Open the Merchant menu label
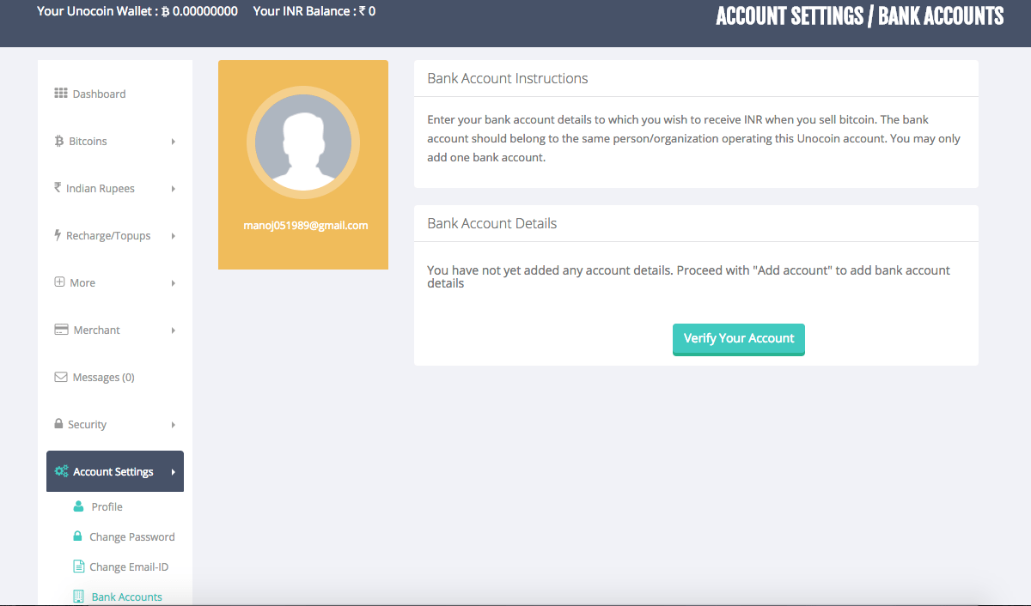This screenshot has width=1031, height=606. 97,330
